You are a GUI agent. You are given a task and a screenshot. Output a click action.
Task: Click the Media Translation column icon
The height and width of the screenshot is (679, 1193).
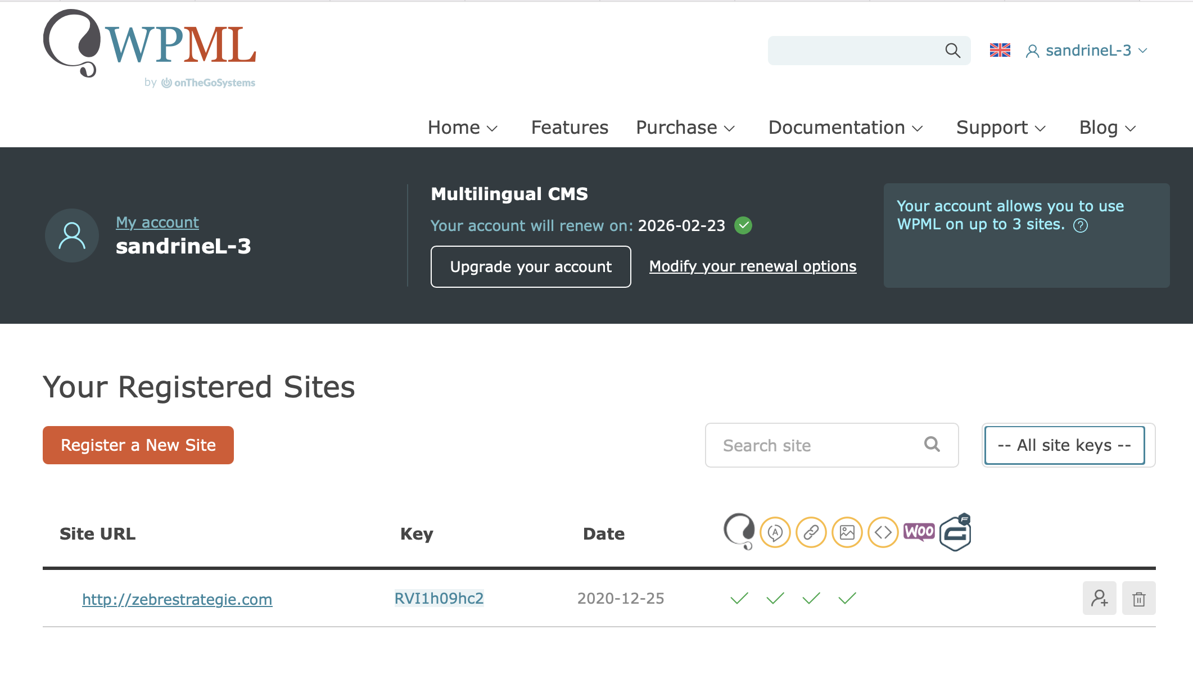click(x=847, y=532)
